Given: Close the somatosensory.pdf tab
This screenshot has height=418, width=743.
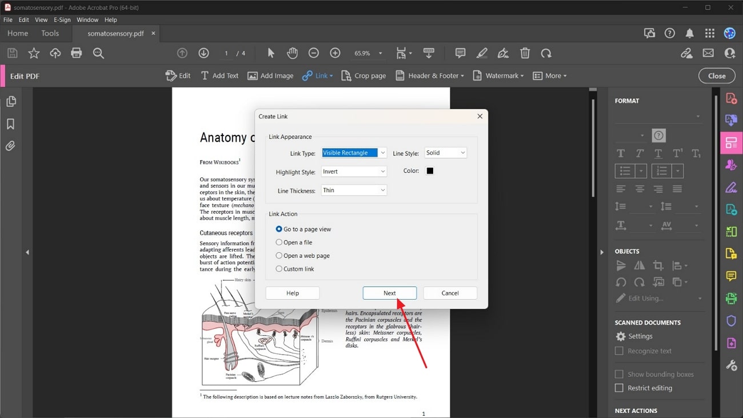Looking at the screenshot, I should [x=153, y=33].
